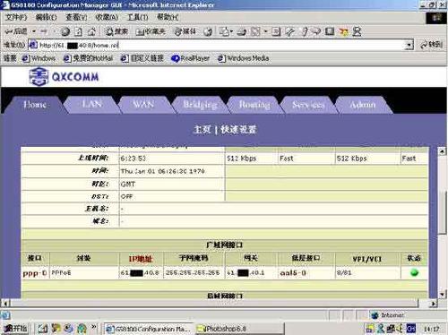
Task: Open the Admin tab
Action: coord(363,105)
